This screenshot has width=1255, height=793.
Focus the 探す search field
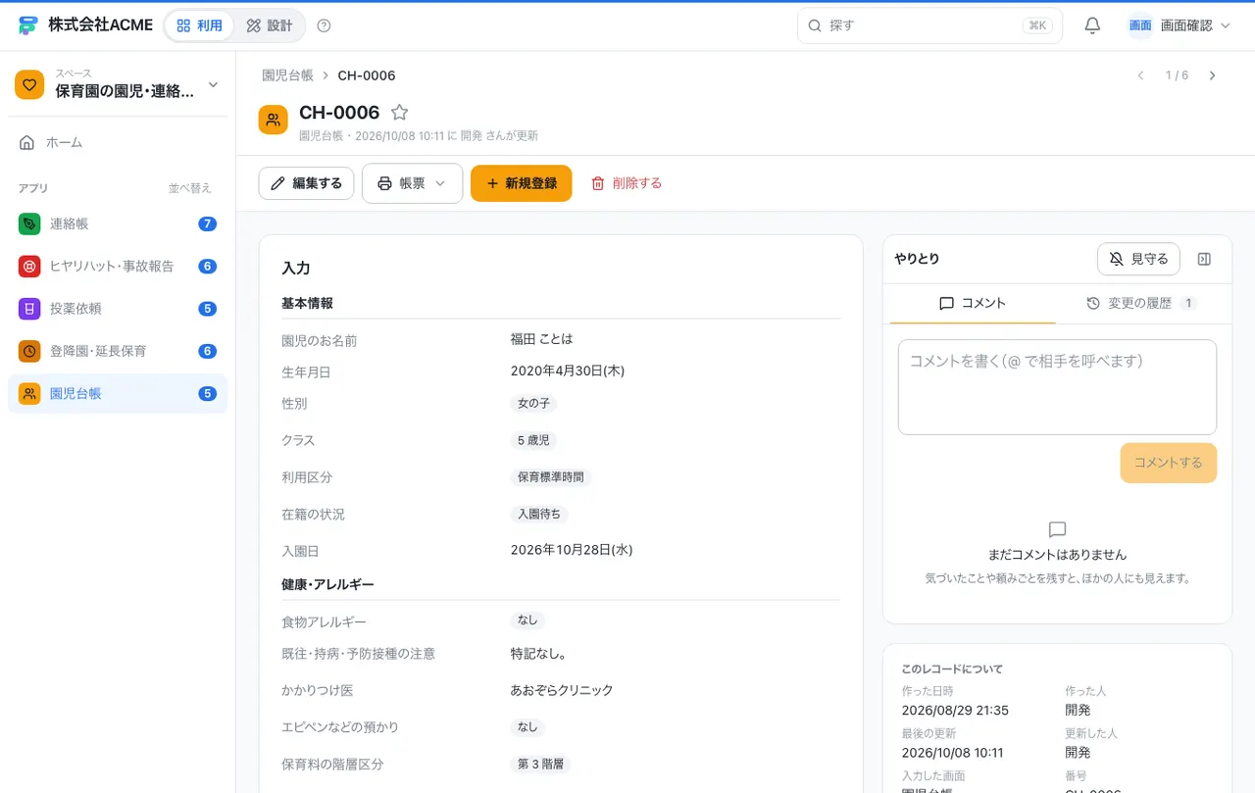click(x=929, y=25)
